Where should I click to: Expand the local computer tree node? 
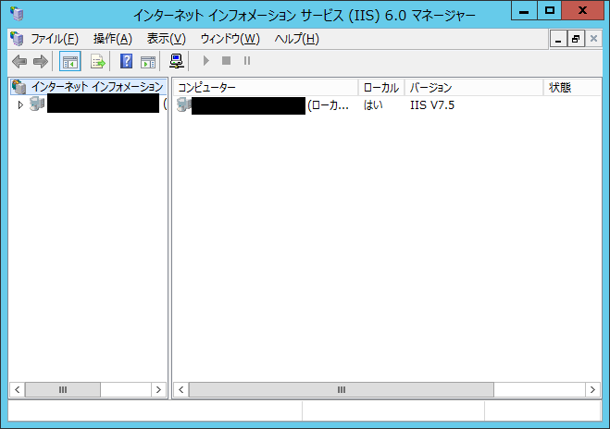point(20,104)
